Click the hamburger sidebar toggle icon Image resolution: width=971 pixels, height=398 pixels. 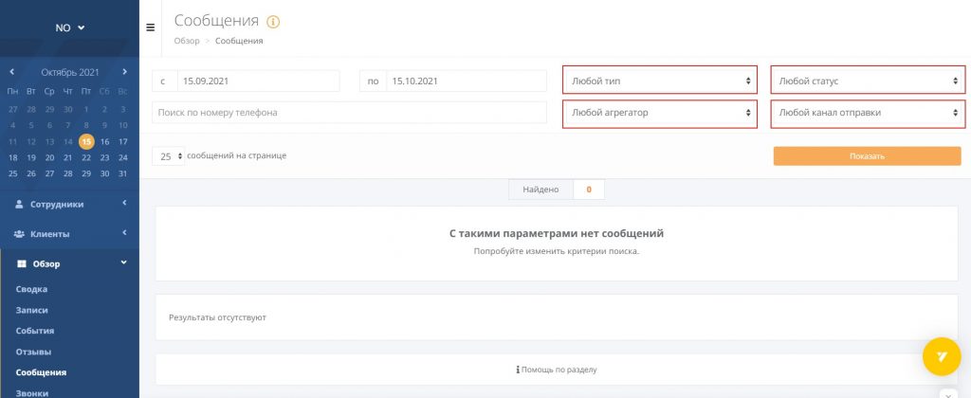[x=150, y=27]
